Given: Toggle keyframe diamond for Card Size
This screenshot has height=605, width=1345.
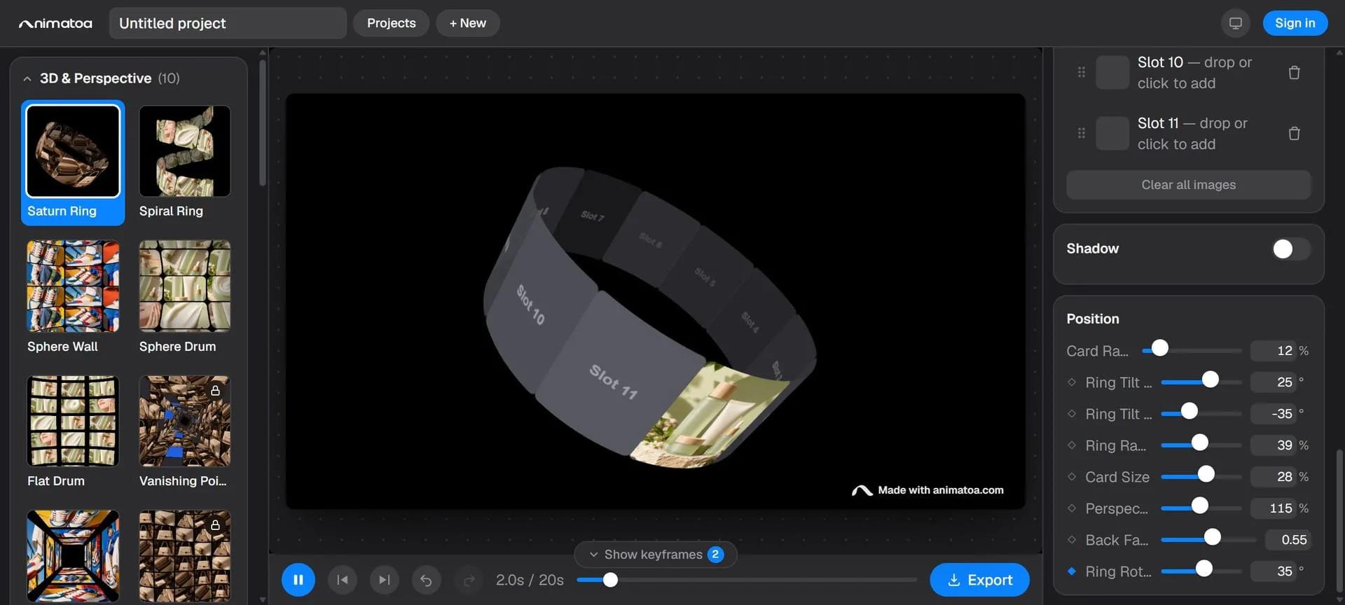Looking at the screenshot, I should [1072, 477].
